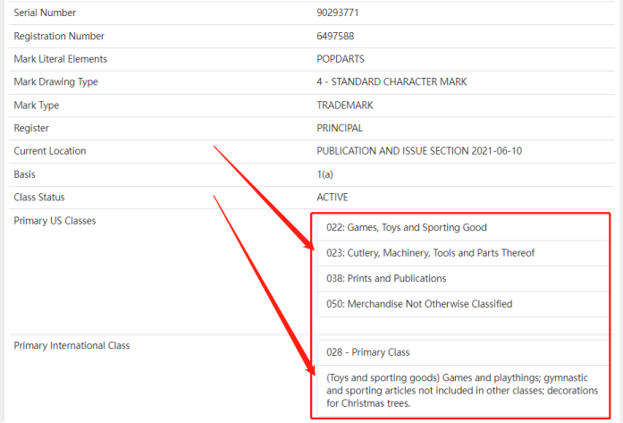Select the TRADEMARK value
This screenshot has height=423, width=623.
point(344,106)
